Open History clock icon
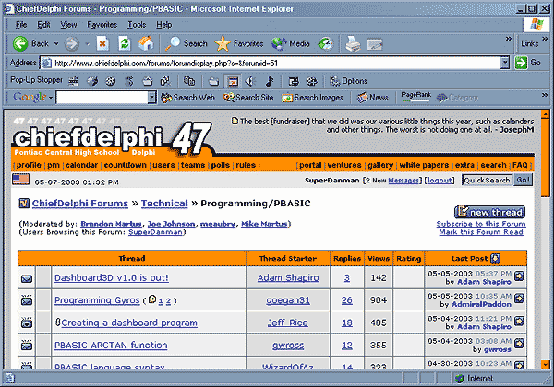Viewport: 554px width, 387px height. click(325, 43)
